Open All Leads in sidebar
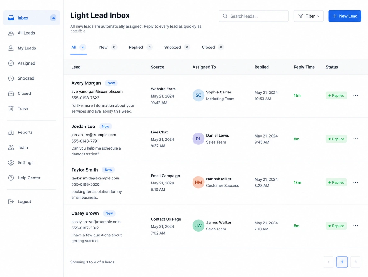This screenshot has width=368, height=277. pos(32,33)
